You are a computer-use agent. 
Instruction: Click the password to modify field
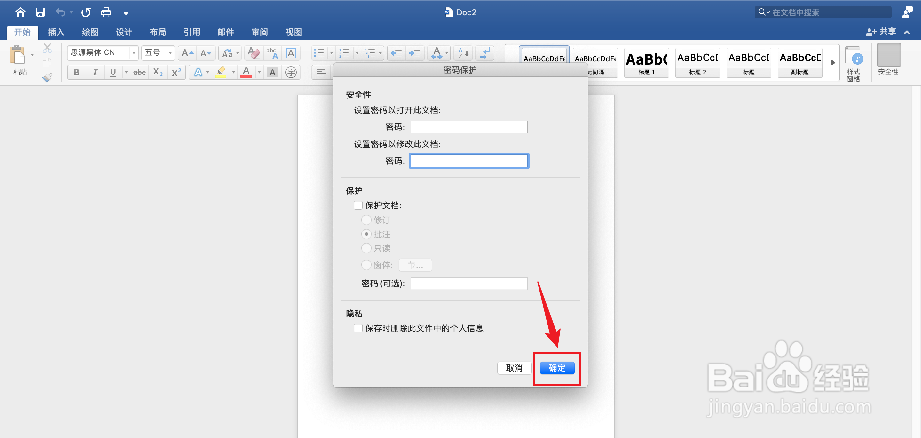pyautogui.click(x=469, y=161)
